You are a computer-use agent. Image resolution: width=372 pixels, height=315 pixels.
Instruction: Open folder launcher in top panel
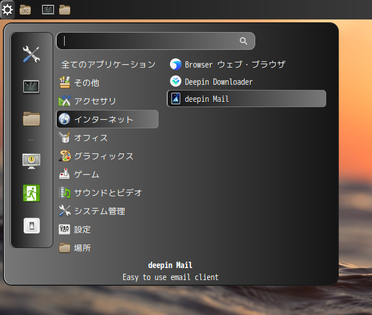point(65,10)
